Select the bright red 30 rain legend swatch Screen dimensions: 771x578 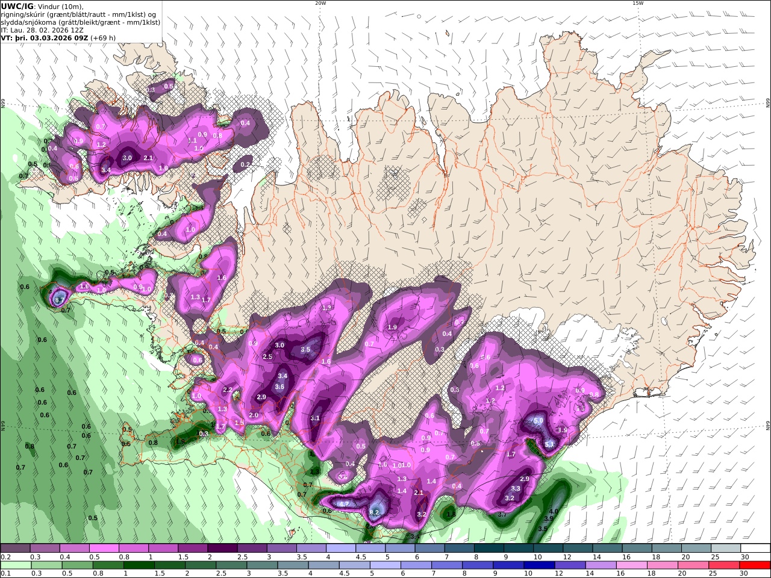click(754, 565)
